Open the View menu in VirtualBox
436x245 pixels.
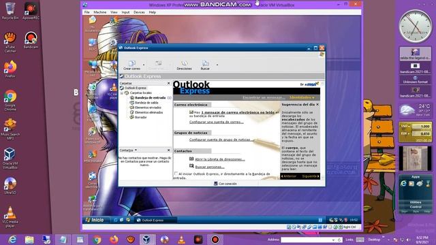(114, 12)
